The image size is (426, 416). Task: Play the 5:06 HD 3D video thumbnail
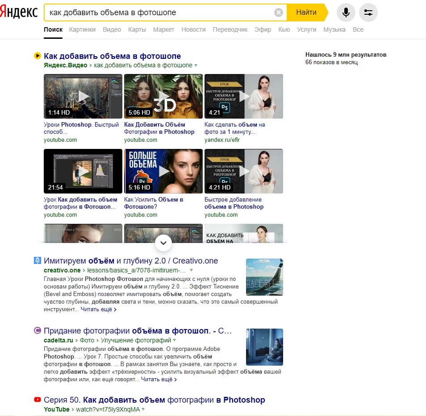click(163, 96)
